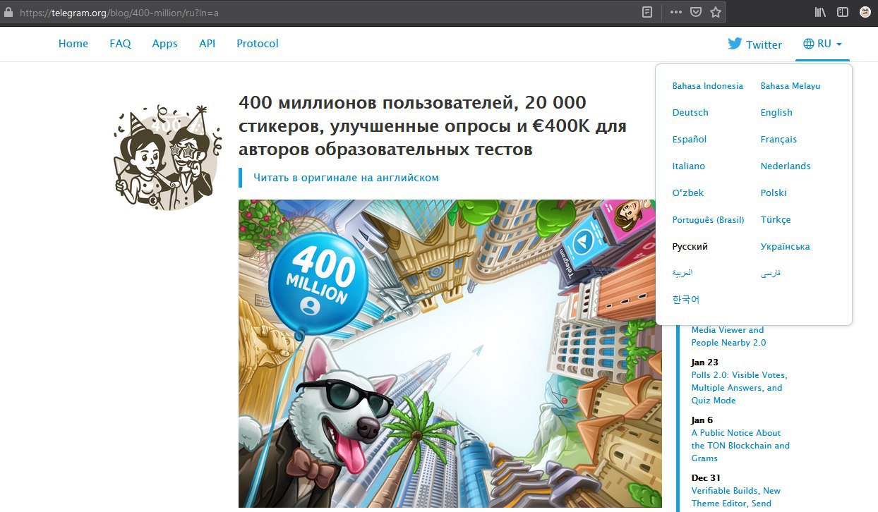This screenshot has height=512, width=878.
Task: Click 'Читать в оригинале на английском' link
Action: [346, 178]
